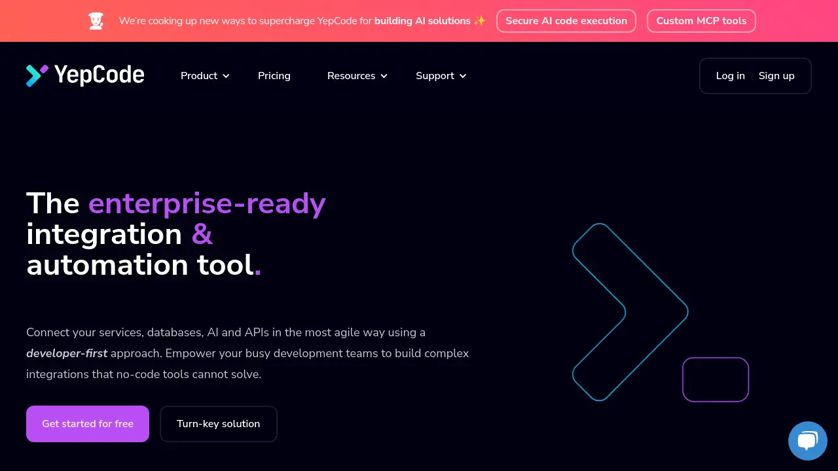Open the Resources menu
This screenshot has width=838, height=471.
pos(351,76)
